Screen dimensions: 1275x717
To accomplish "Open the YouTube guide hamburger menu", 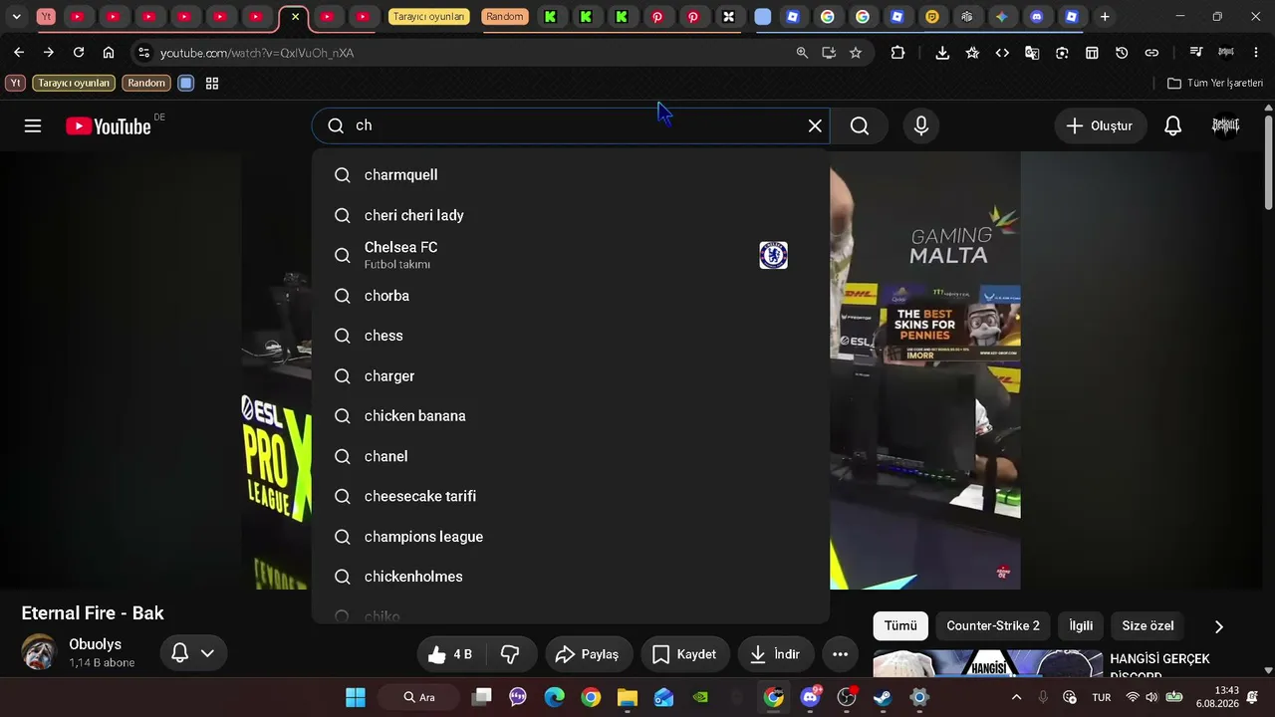I will (x=33, y=125).
